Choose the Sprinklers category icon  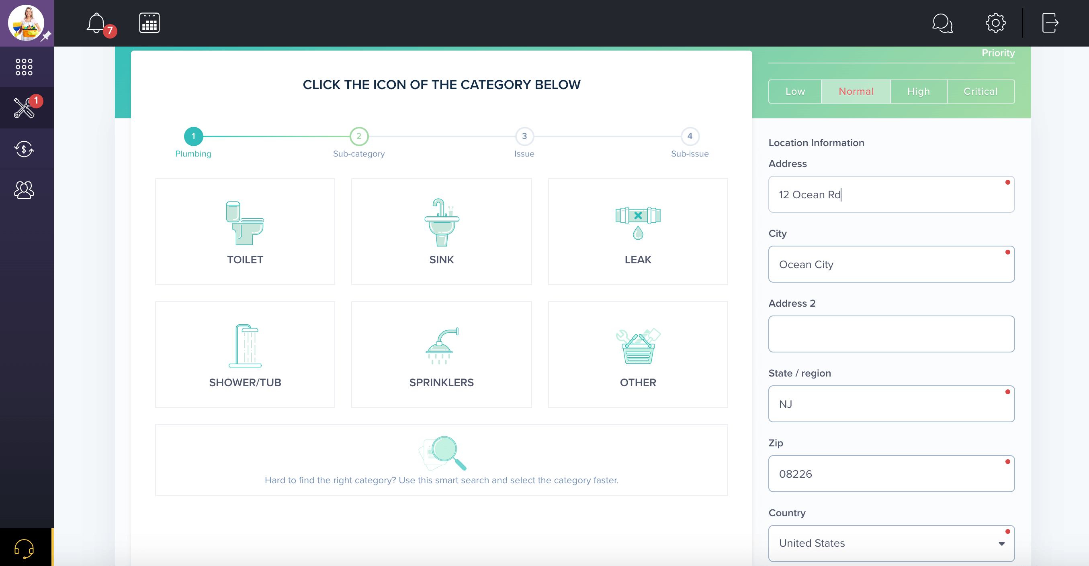click(442, 346)
